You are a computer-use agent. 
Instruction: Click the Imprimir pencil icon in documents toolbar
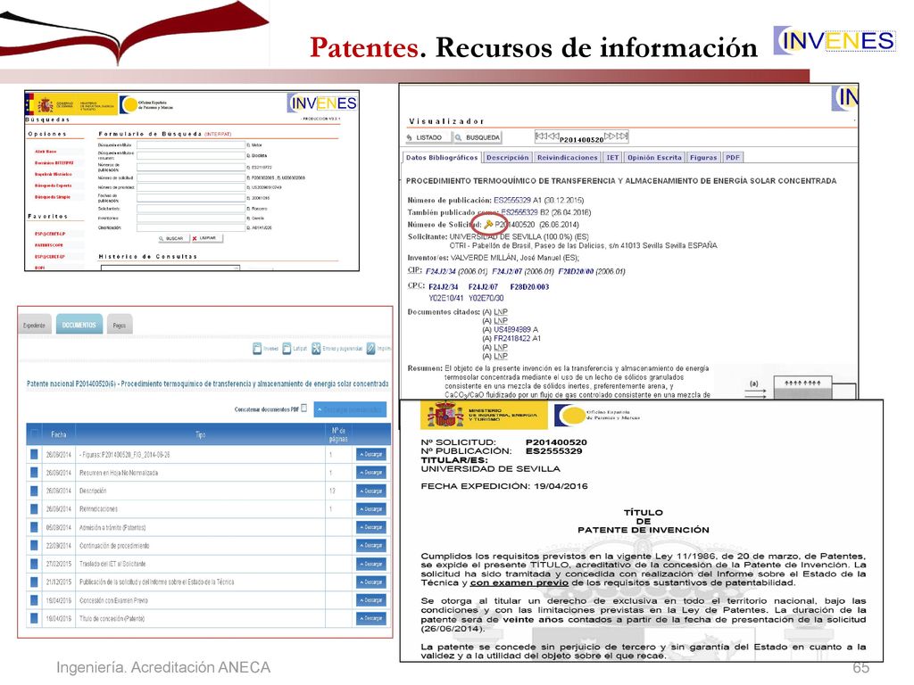[370, 349]
